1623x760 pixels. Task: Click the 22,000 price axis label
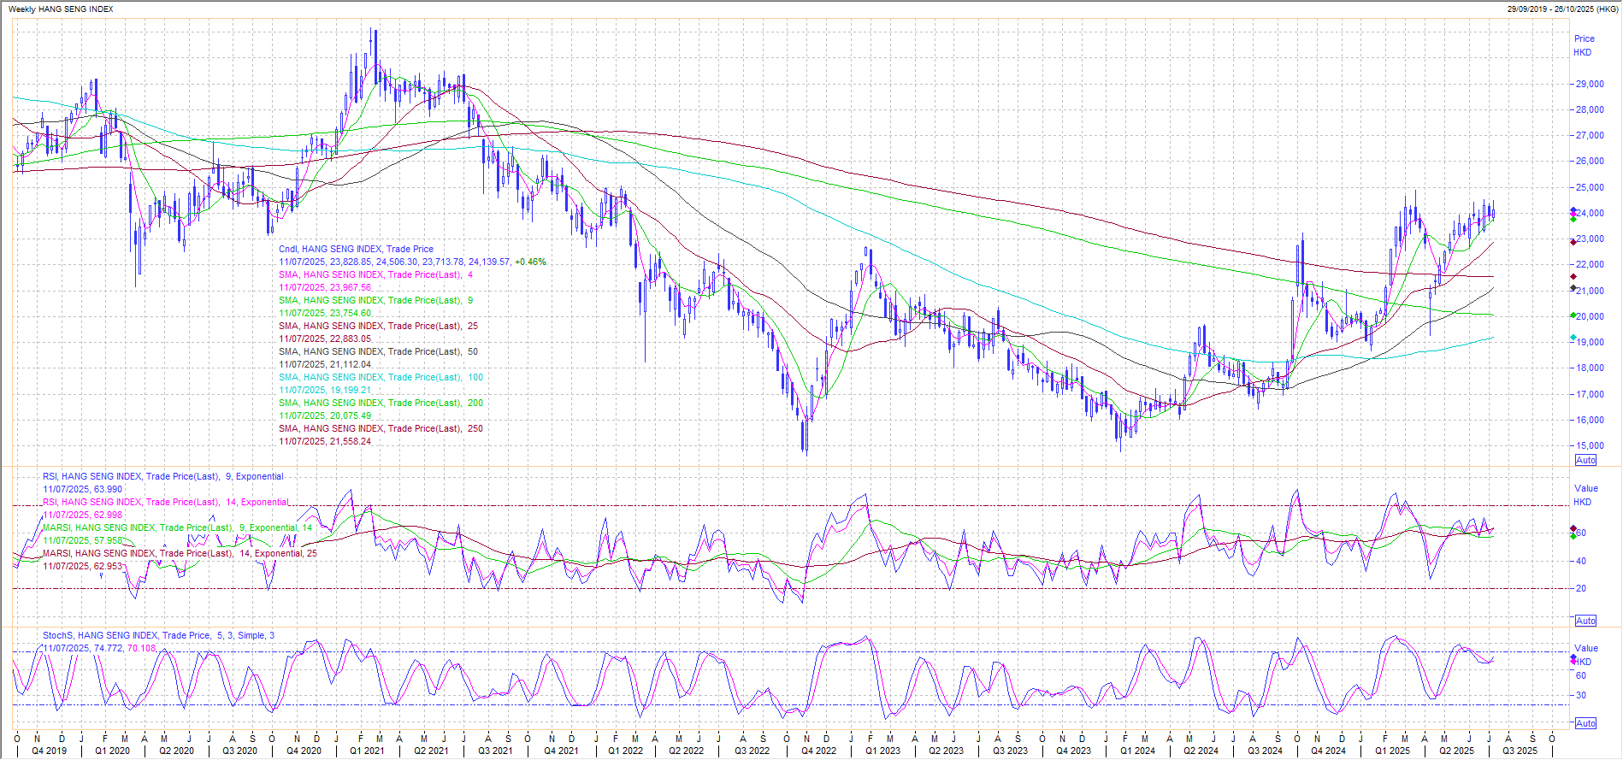click(x=1591, y=264)
